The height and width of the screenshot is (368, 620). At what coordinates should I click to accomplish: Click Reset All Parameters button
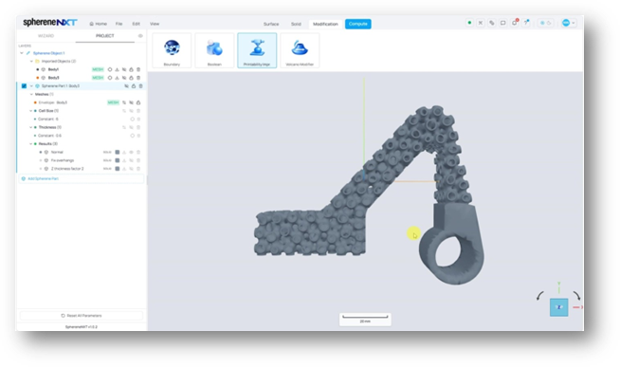pos(82,316)
